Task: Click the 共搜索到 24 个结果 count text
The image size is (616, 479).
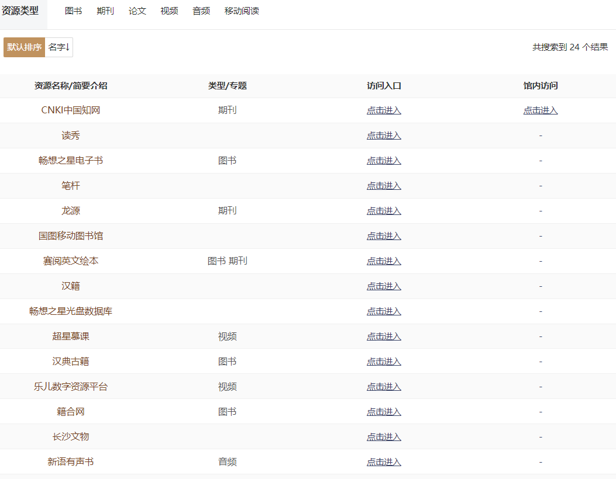Action: [570, 47]
